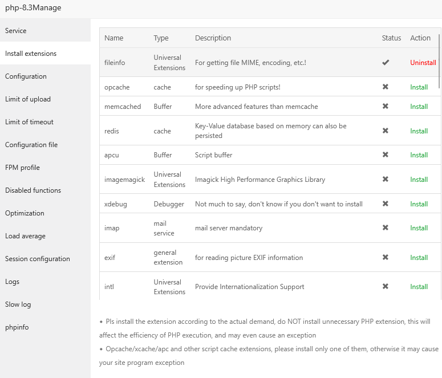Viewport: 442px width, 378px height.
Task: Install the imap extension
Action: (419, 228)
